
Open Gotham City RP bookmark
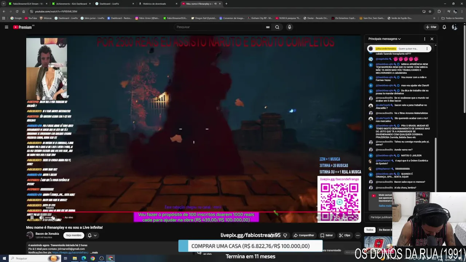pos(259,18)
